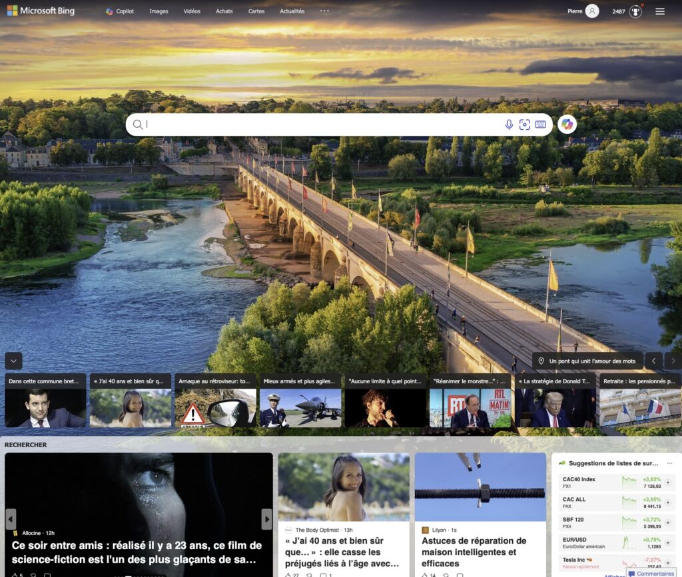Viewport: 682px width, 577px height.
Task: Open the Rewards trophy icon
Action: (635, 11)
